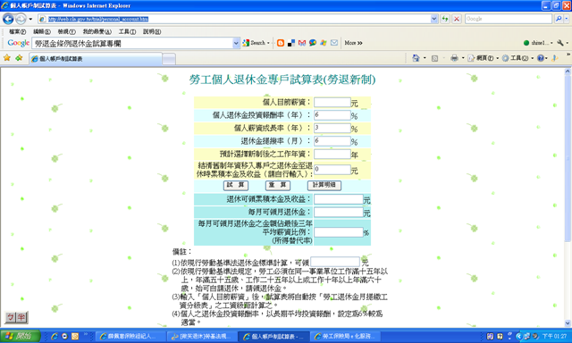Screen dimensions: 572x343
Task: Click the 每月可領月退休金 result field
Action: pos(338,213)
